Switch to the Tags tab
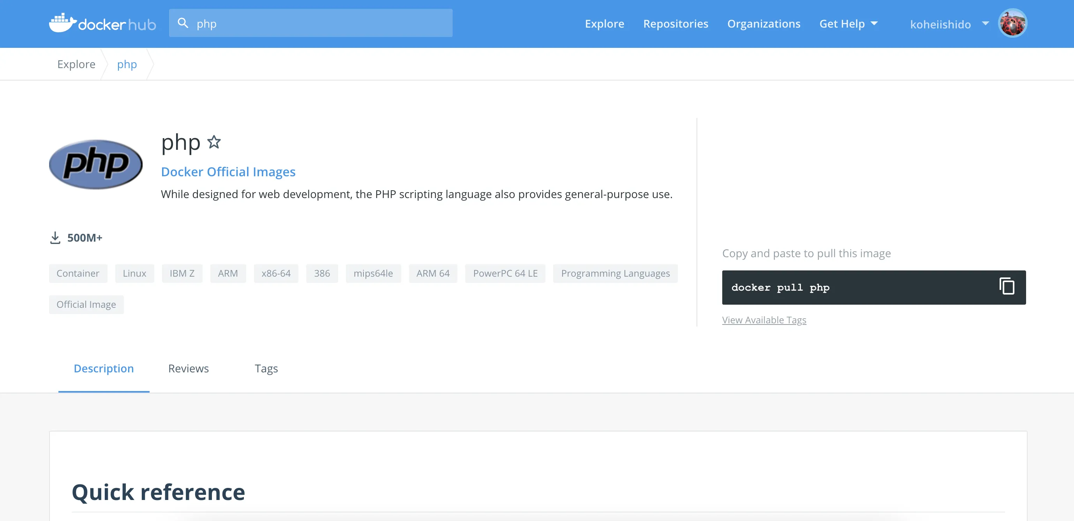This screenshot has width=1074, height=521. point(266,368)
